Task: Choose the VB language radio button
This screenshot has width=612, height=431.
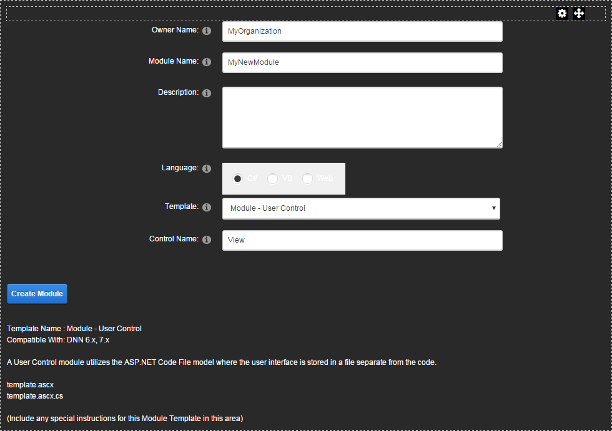Action: point(272,179)
